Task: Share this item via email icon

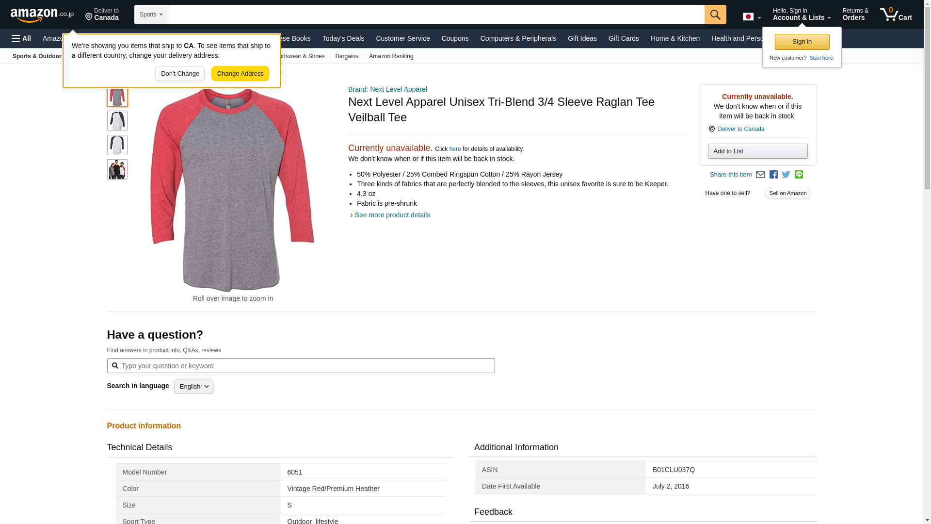Action: [x=760, y=175]
